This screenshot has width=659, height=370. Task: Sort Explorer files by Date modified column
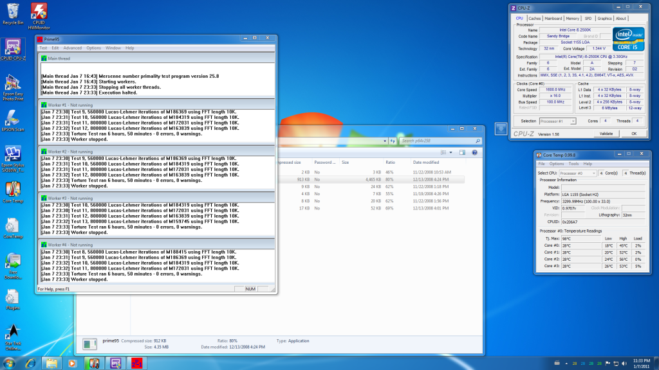coord(426,163)
